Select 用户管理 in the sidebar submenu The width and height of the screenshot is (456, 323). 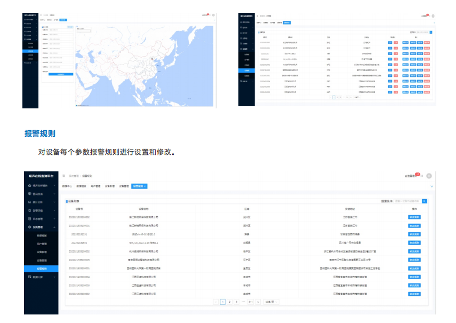pos(42,244)
